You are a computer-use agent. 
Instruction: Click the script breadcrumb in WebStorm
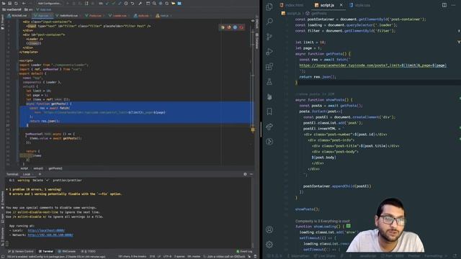tap(24, 168)
